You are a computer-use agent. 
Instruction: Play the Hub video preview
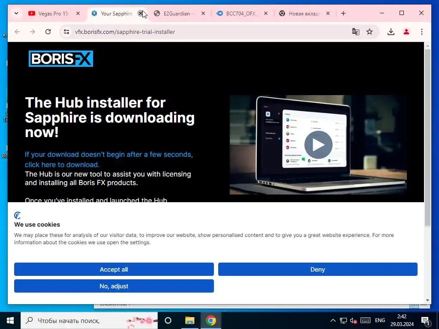click(319, 145)
